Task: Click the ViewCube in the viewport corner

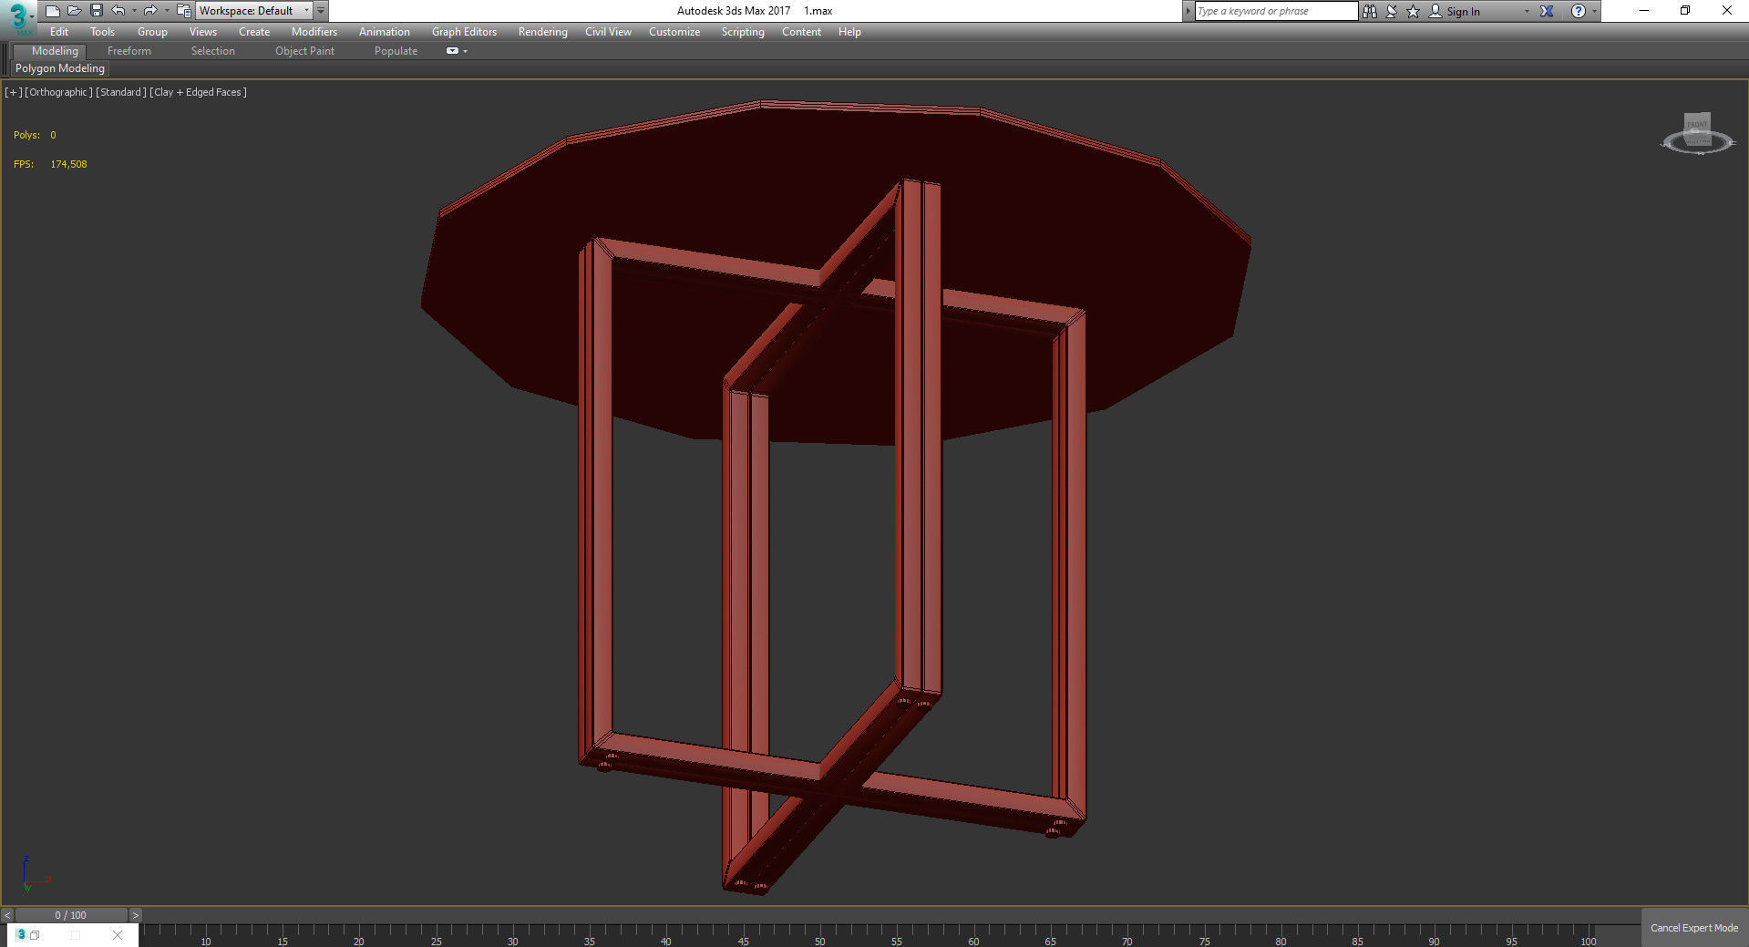Action: (1697, 135)
